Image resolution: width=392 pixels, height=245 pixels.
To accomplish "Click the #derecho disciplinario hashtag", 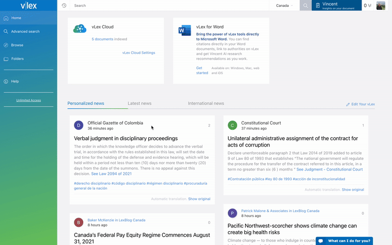I will point(92,183).
